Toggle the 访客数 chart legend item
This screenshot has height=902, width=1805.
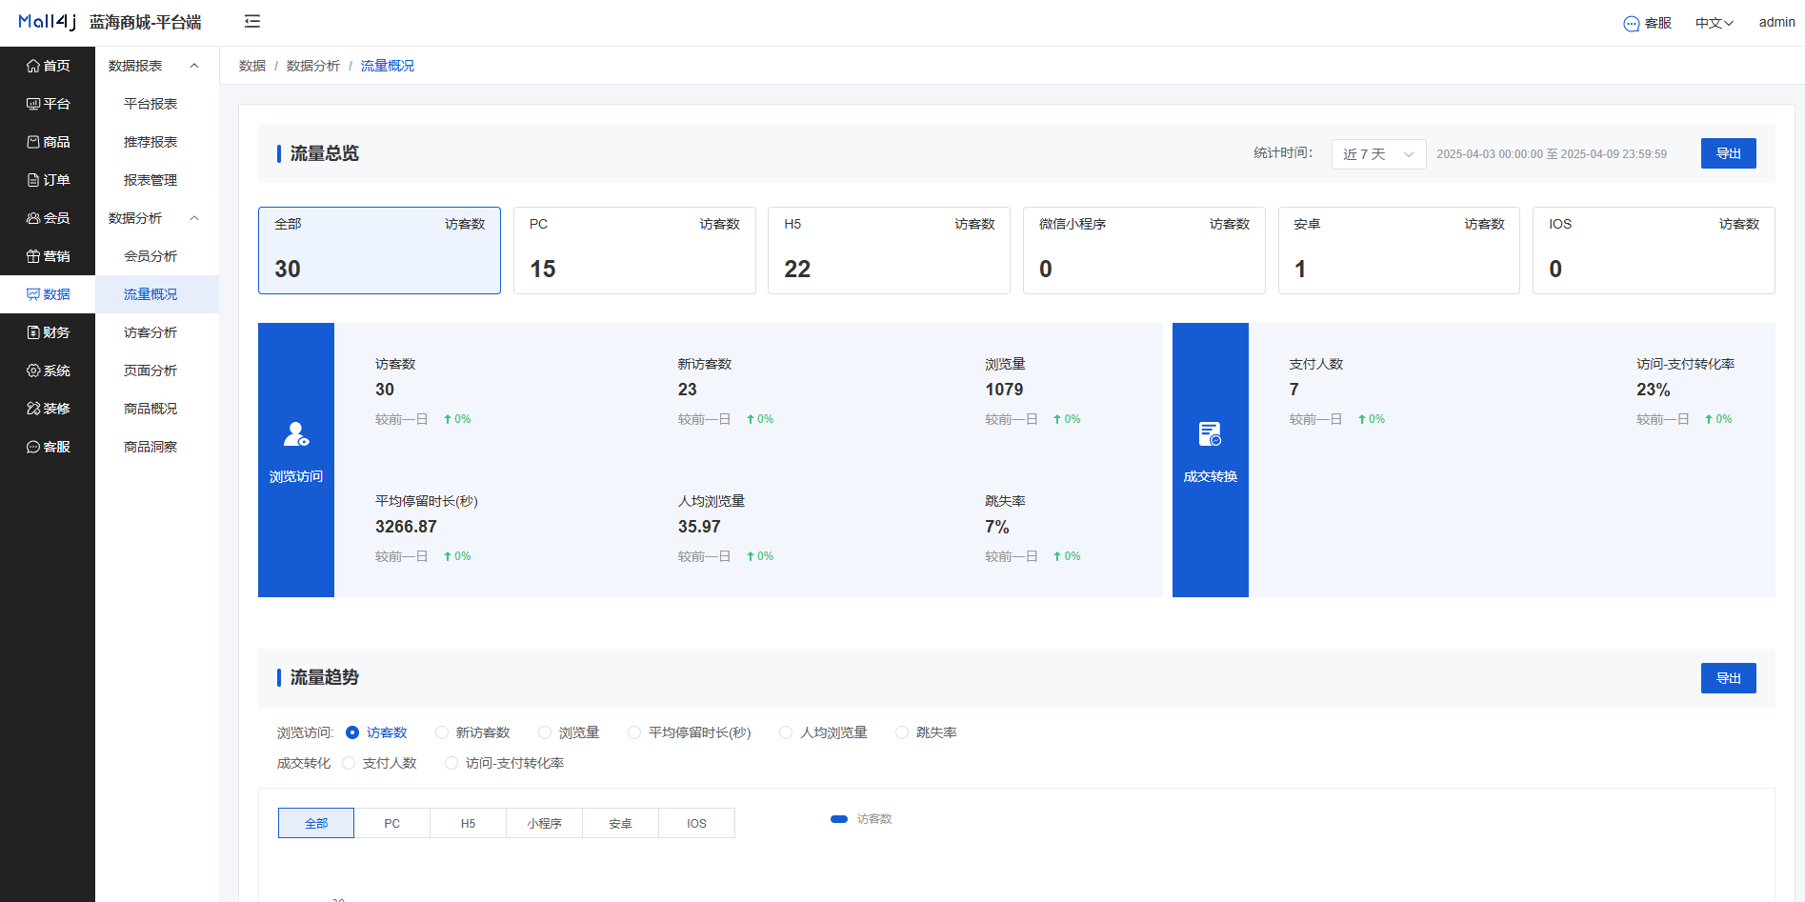[x=861, y=819]
